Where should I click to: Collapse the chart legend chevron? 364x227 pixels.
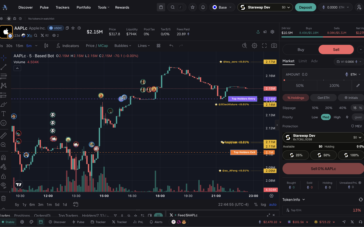[17, 68]
